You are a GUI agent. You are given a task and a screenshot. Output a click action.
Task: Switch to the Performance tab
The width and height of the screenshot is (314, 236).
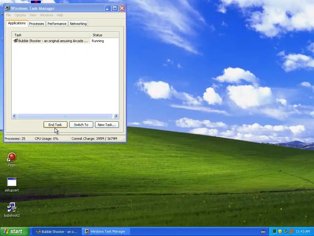(57, 24)
